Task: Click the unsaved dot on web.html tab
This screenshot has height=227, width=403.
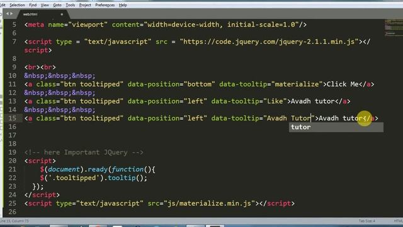Action: click(62, 15)
